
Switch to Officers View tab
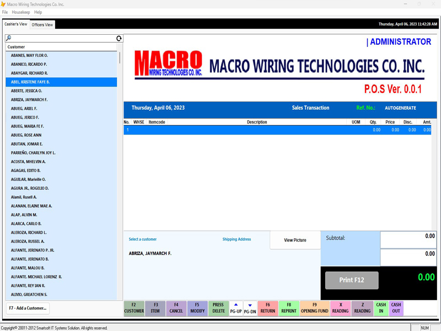pos(42,25)
